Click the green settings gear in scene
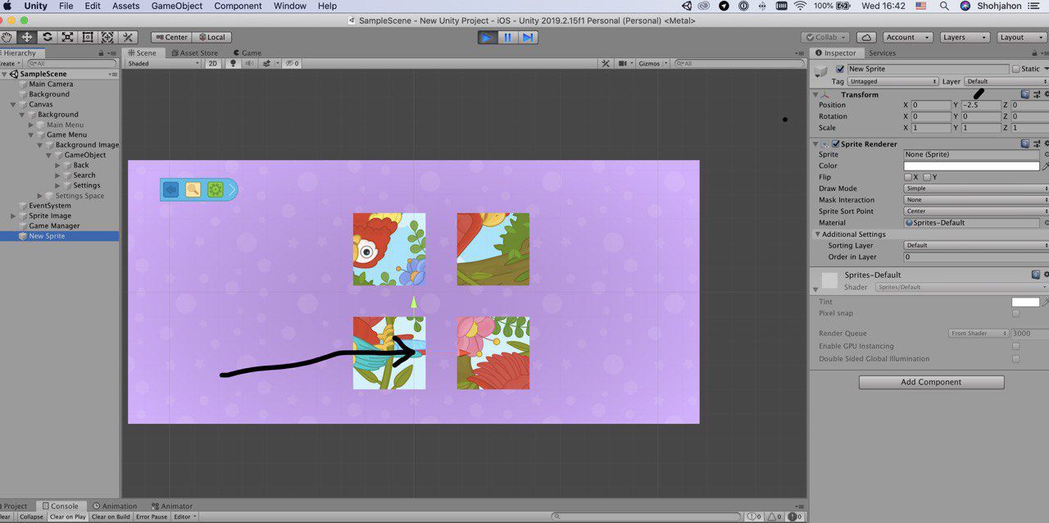This screenshot has width=1049, height=523. (x=215, y=190)
